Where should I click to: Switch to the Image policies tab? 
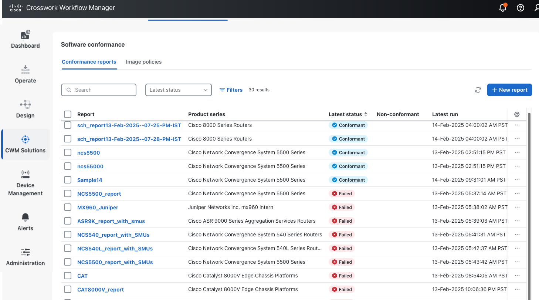(144, 62)
